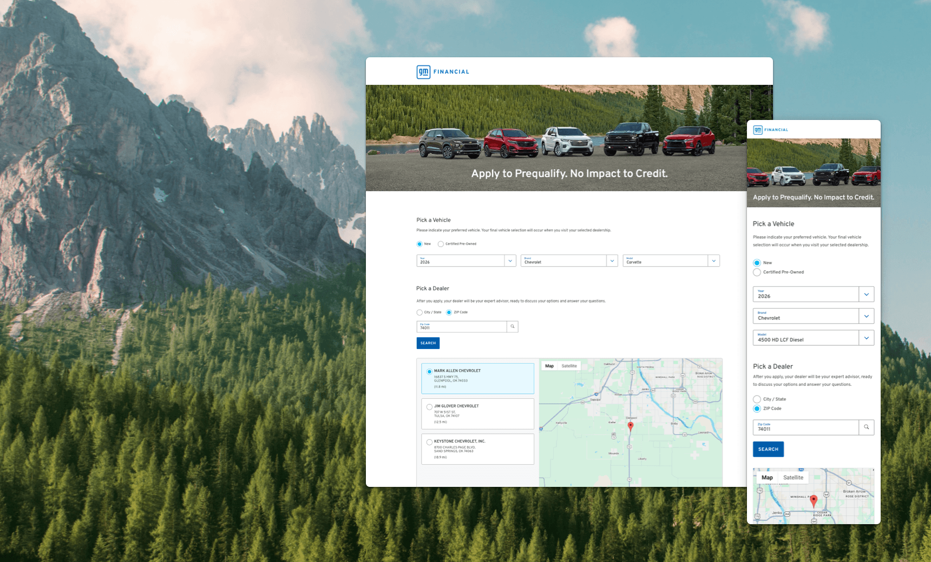Choose Jim Glover Chevrolet dealer radio

click(x=429, y=406)
